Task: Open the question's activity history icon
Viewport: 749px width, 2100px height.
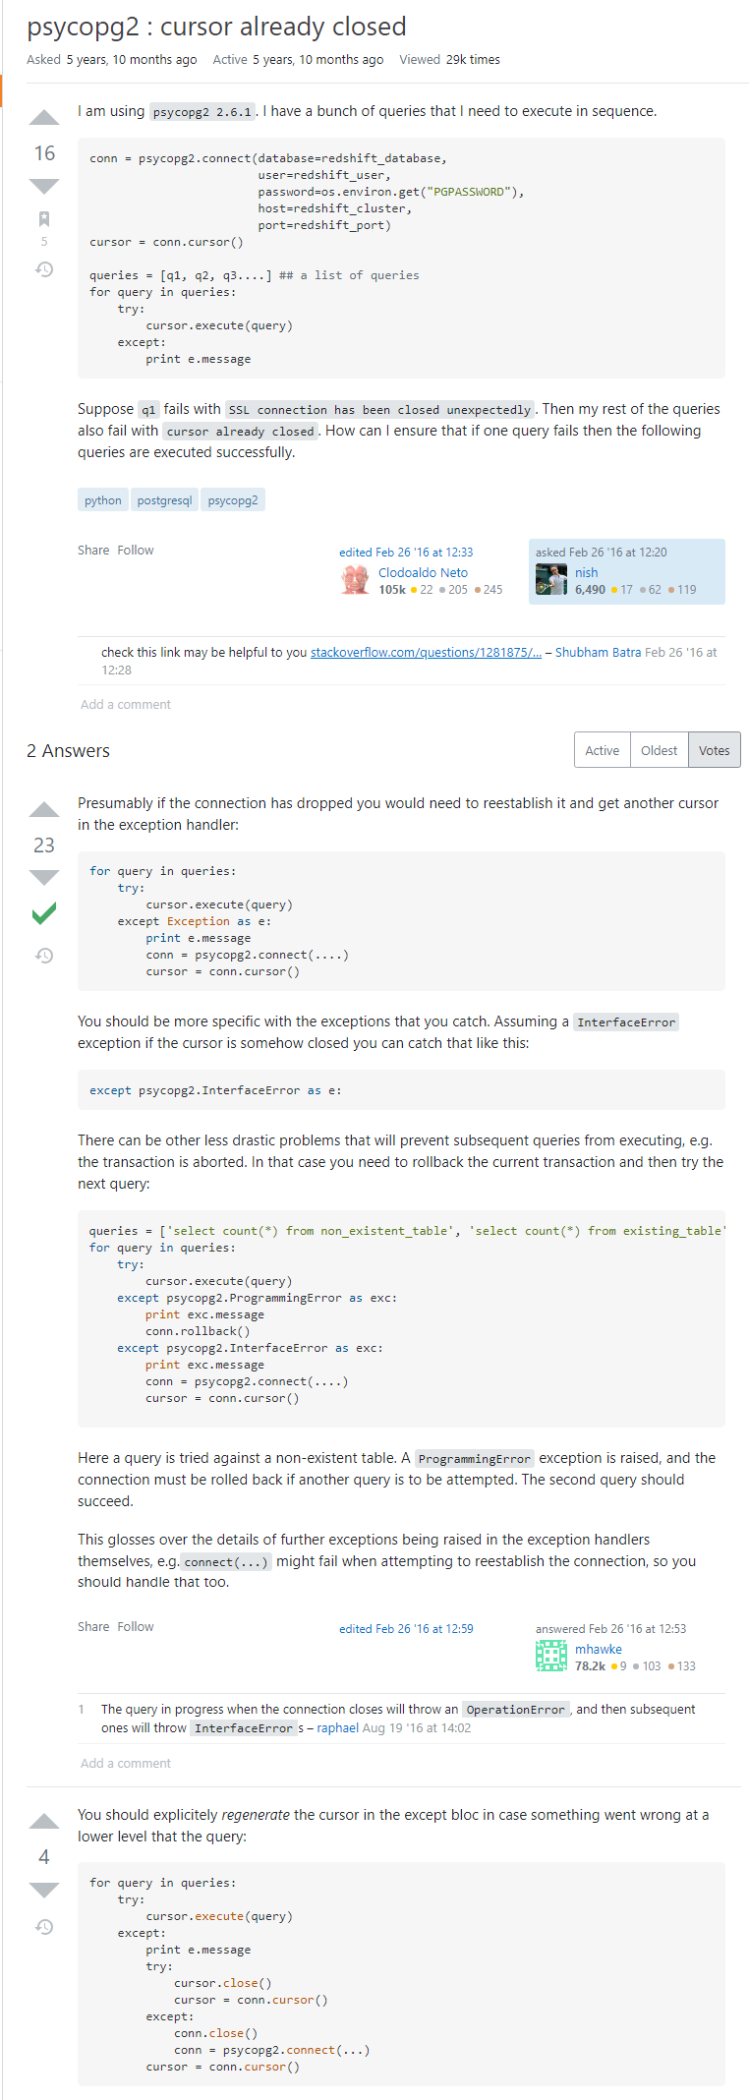Action: click(44, 268)
